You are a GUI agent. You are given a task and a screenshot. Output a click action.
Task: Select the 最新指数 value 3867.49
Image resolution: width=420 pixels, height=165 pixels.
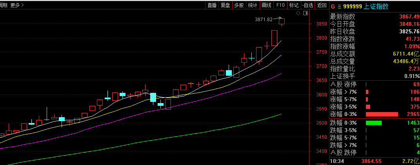pyautogui.click(x=409, y=17)
